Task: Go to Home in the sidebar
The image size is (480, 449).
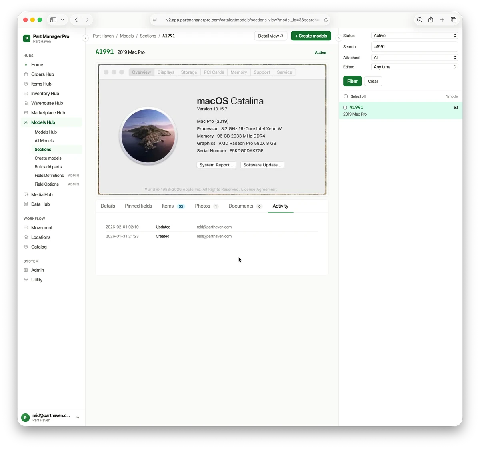Action: (37, 65)
